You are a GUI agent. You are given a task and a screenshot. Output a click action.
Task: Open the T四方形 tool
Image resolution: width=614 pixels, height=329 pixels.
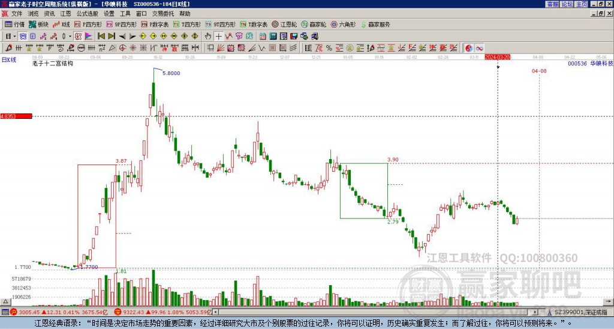[187, 24]
